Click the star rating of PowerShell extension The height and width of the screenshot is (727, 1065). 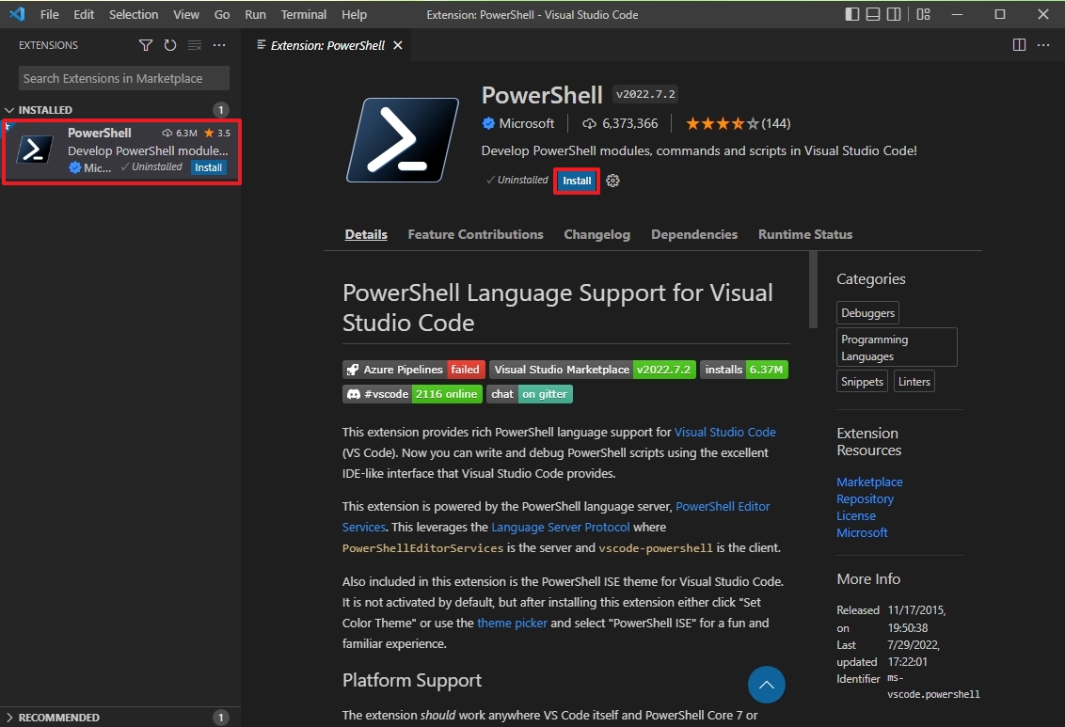(722, 123)
